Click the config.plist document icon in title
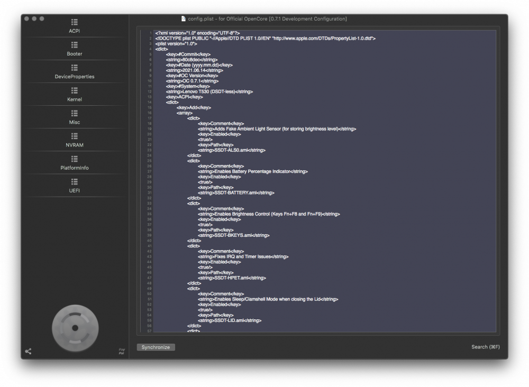Screen dimensions: 529x387 (x=184, y=19)
